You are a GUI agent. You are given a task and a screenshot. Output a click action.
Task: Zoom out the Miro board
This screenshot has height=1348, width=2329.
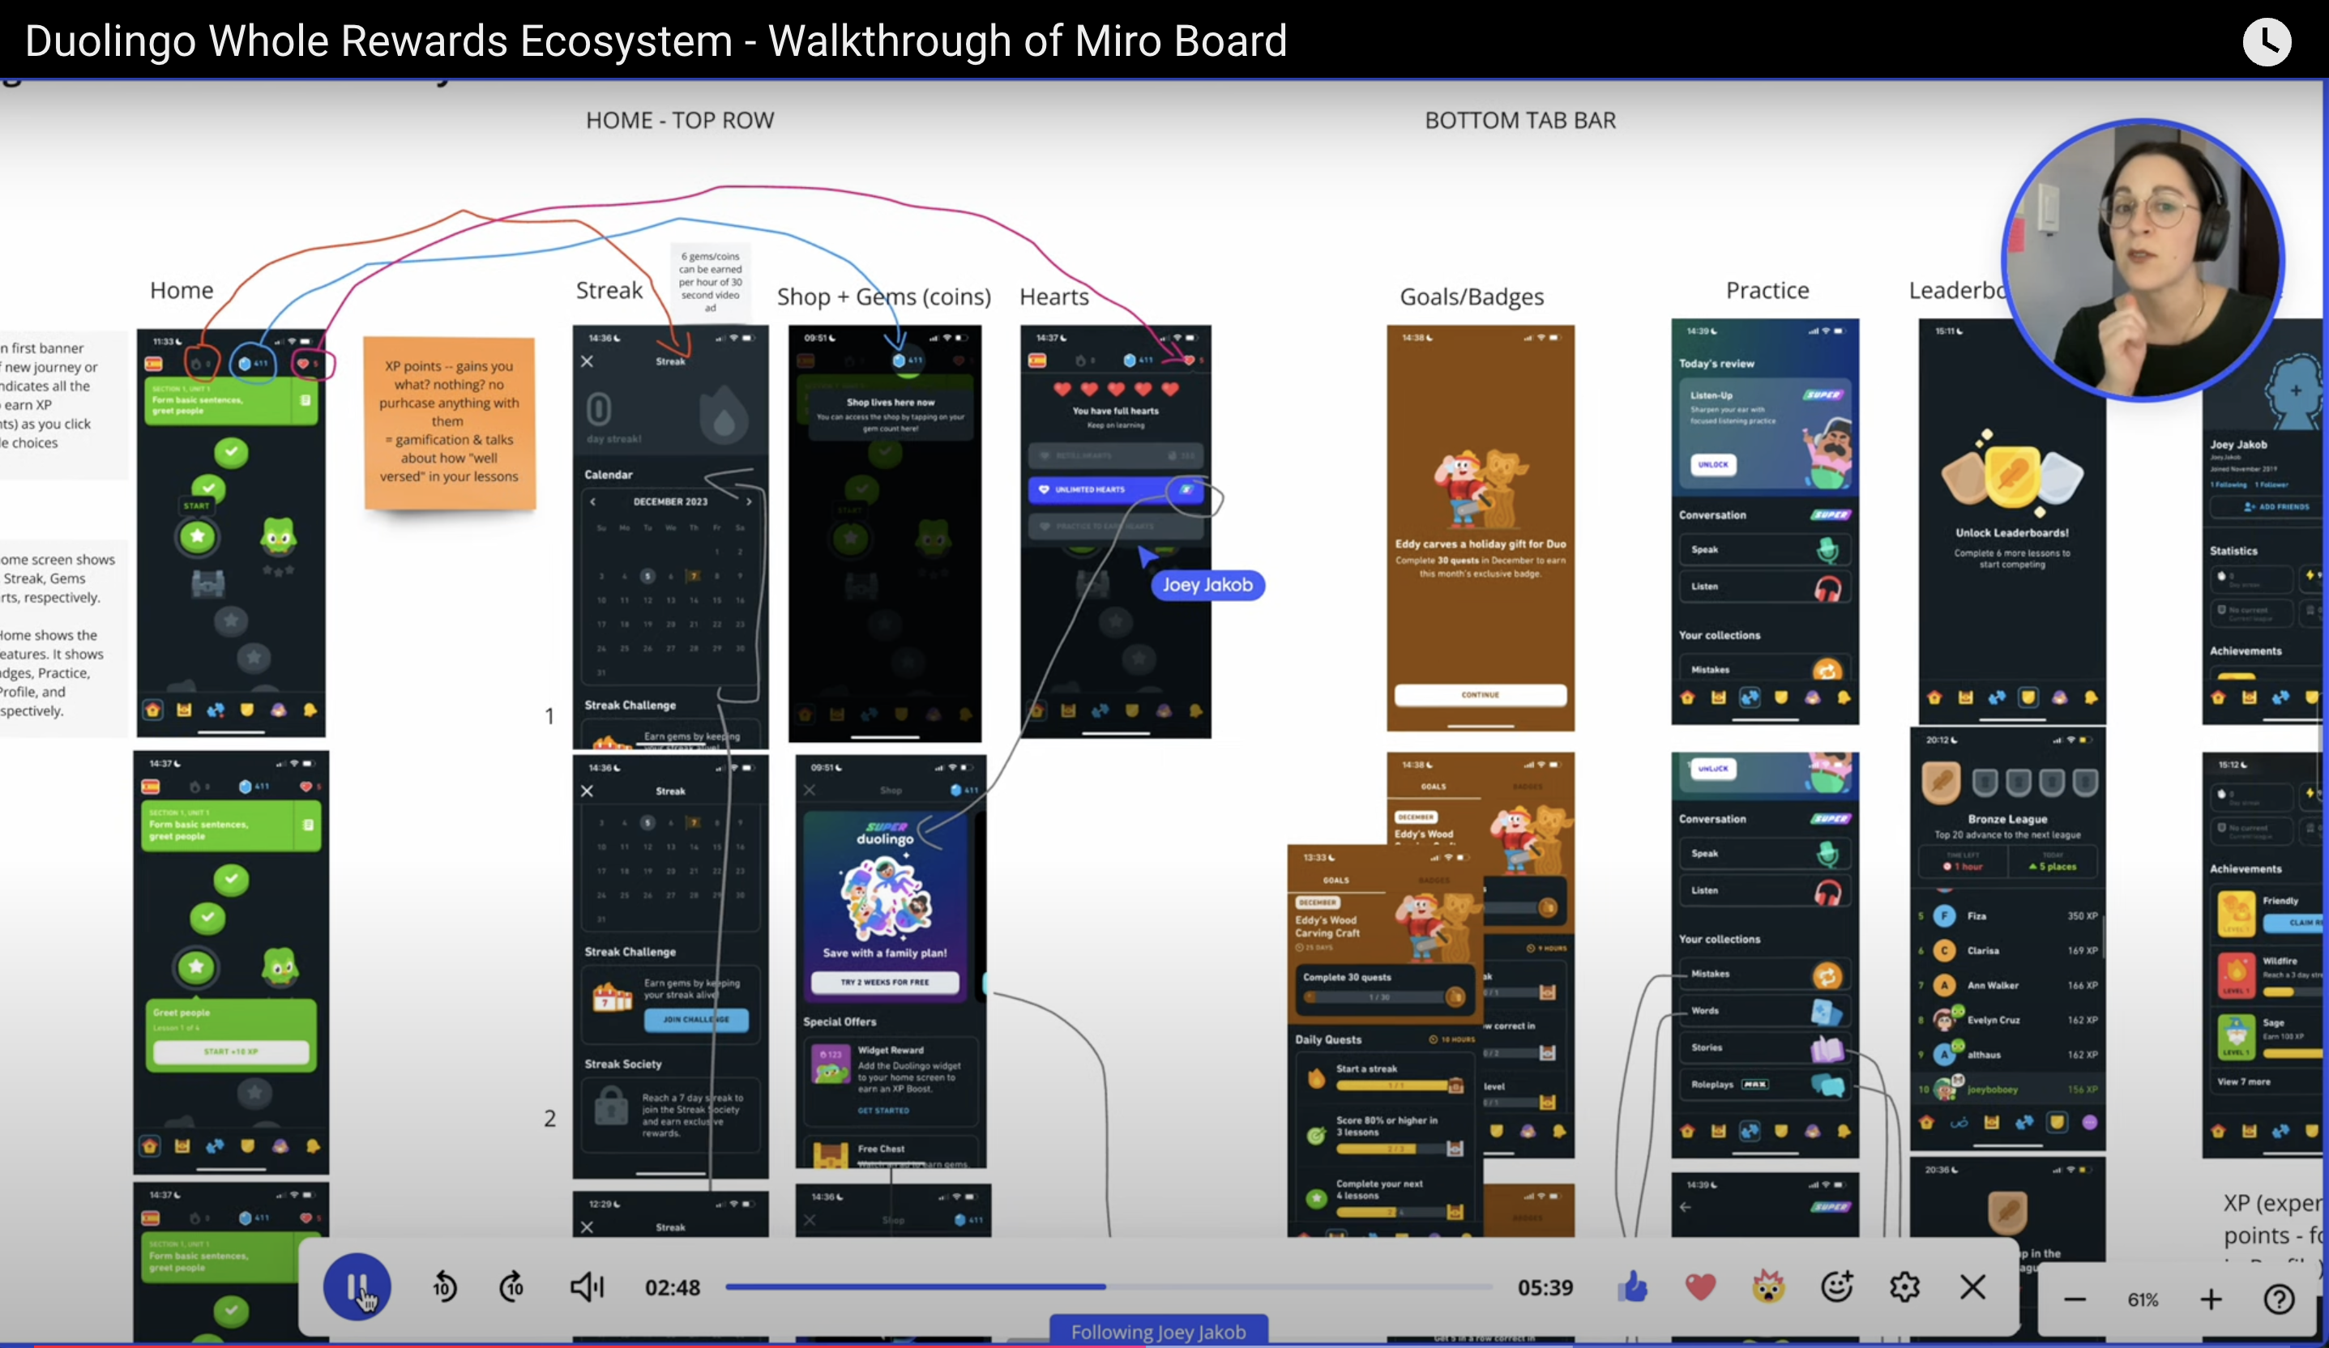click(2075, 1300)
